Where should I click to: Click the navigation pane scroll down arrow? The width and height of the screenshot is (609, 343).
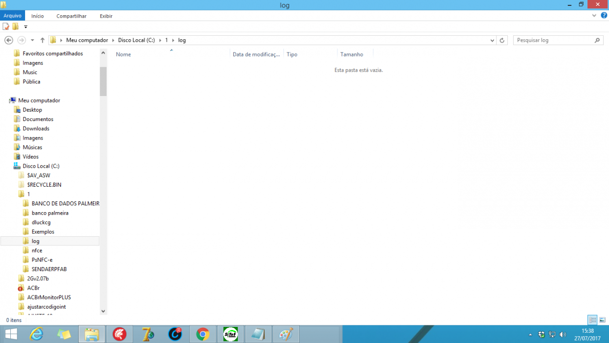[x=103, y=311]
